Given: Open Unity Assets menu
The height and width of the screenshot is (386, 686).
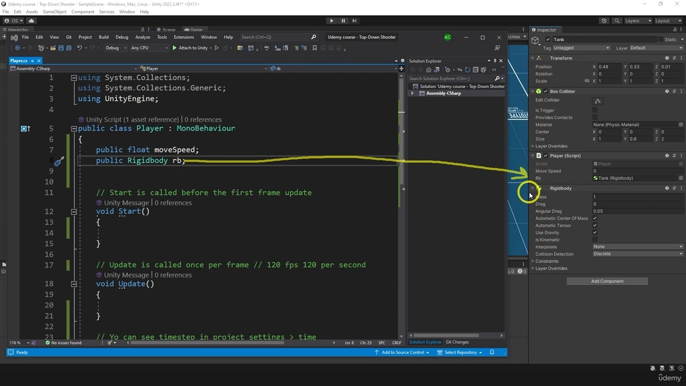Looking at the screenshot, I should point(32,12).
